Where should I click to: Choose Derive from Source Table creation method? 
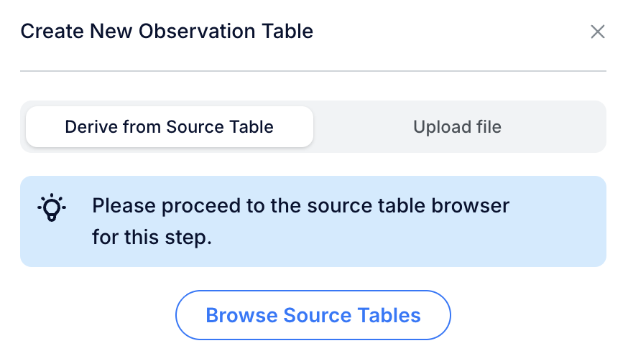coord(169,127)
